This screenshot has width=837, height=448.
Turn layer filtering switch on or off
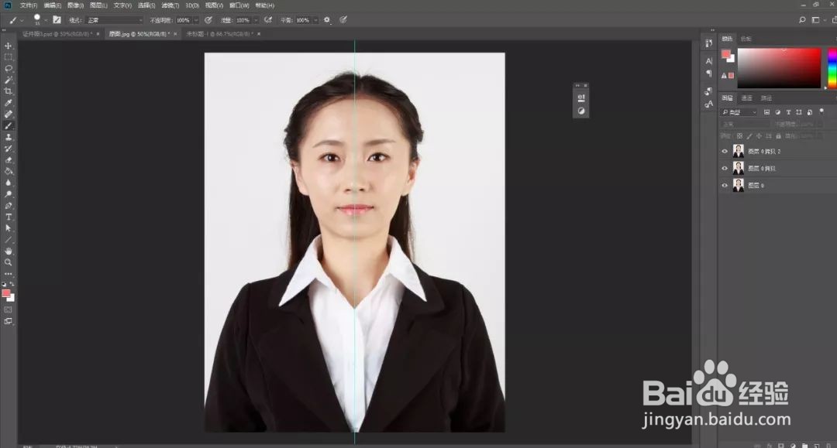(x=821, y=111)
